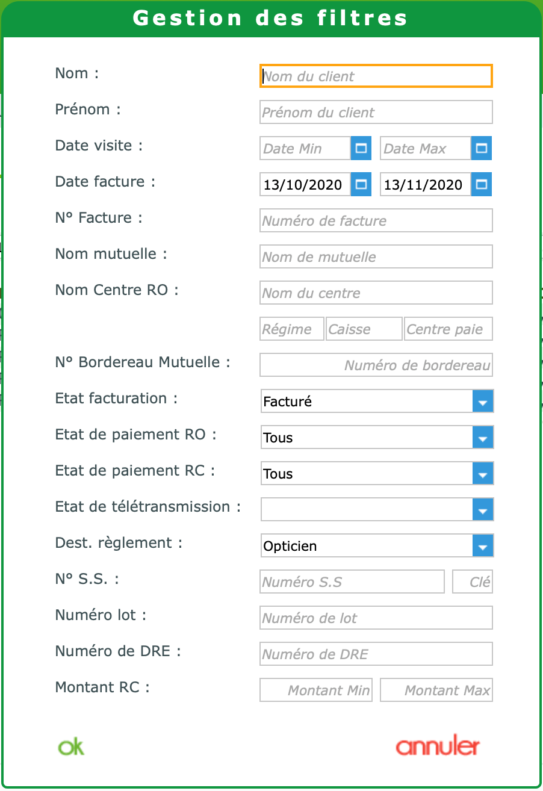The image size is (543, 791).
Task: Focus the Clé field beside Numéro S.S
Action: pyautogui.click(x=473, y=582)
